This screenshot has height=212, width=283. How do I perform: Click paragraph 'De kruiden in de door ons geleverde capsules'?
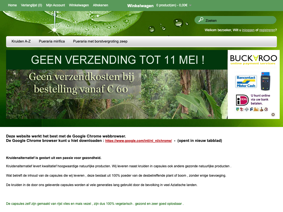point(102,185)
